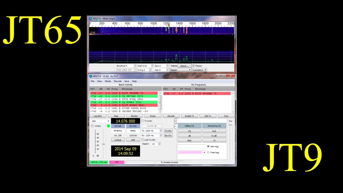Open the Cumulative spectrum dropdown
The width and height of the screenshot is (343, 193).
(199, 70)
